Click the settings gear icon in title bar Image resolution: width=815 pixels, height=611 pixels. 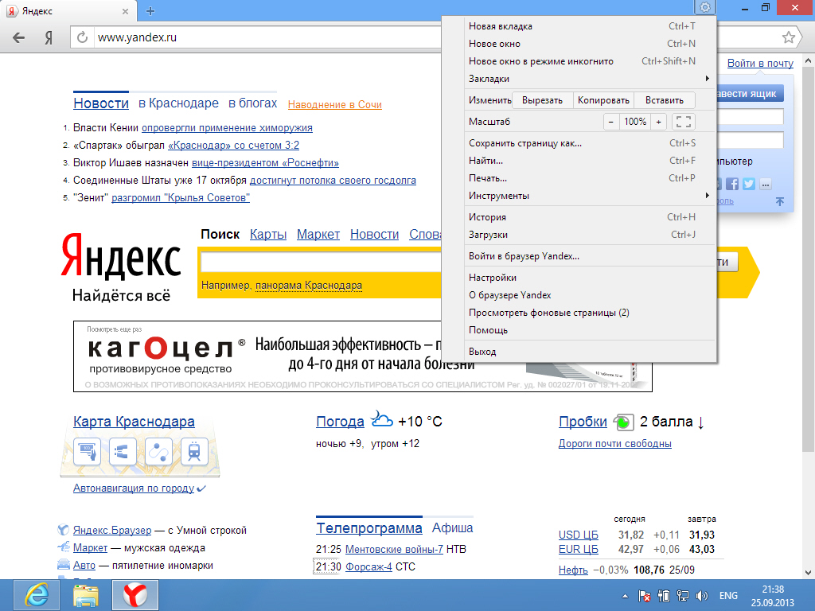705,7
